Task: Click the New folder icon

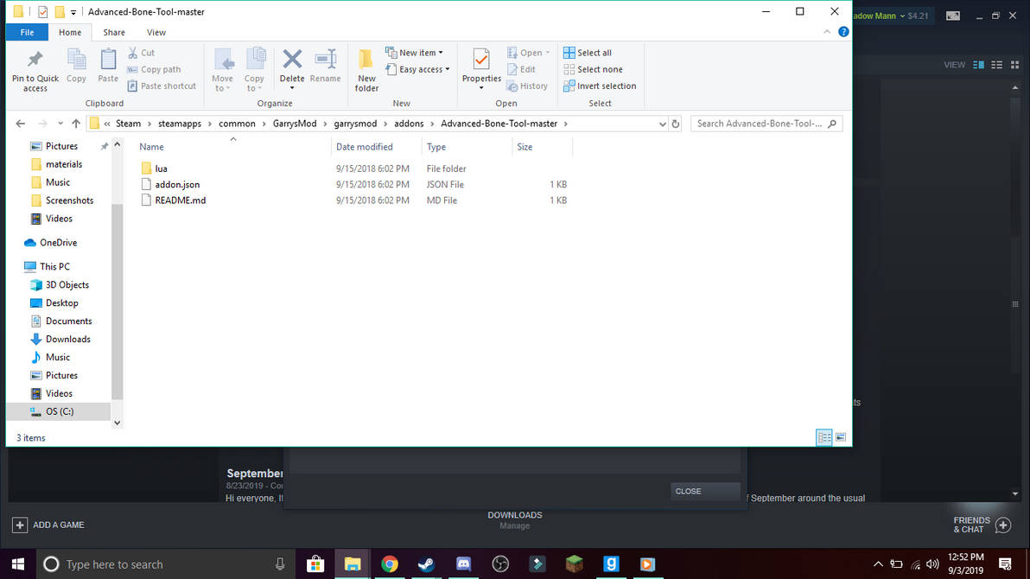Action: click(366, 60)
